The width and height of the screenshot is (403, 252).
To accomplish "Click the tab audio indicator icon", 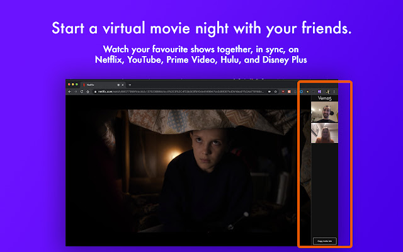I will pyautogui.click(x=118, y=85).
